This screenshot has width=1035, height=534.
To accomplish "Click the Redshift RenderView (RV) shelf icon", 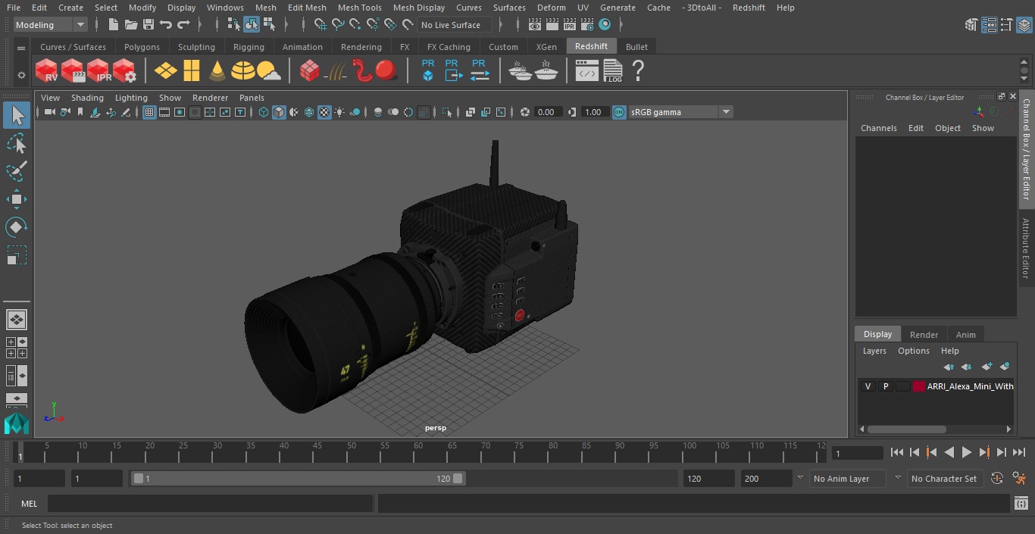I will (47, 71).
